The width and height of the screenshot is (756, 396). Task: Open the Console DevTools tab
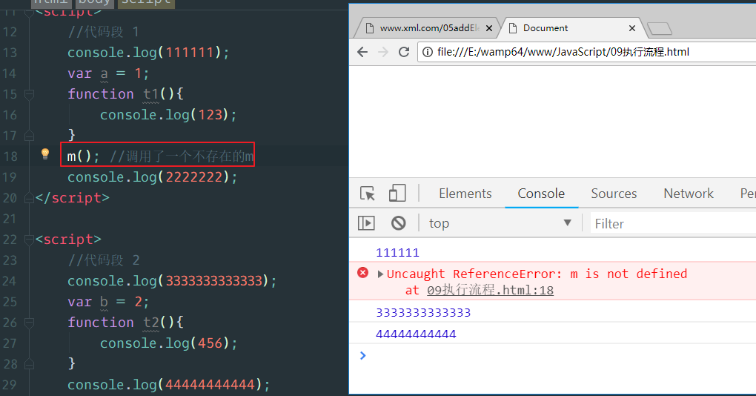tap(541, 194)
